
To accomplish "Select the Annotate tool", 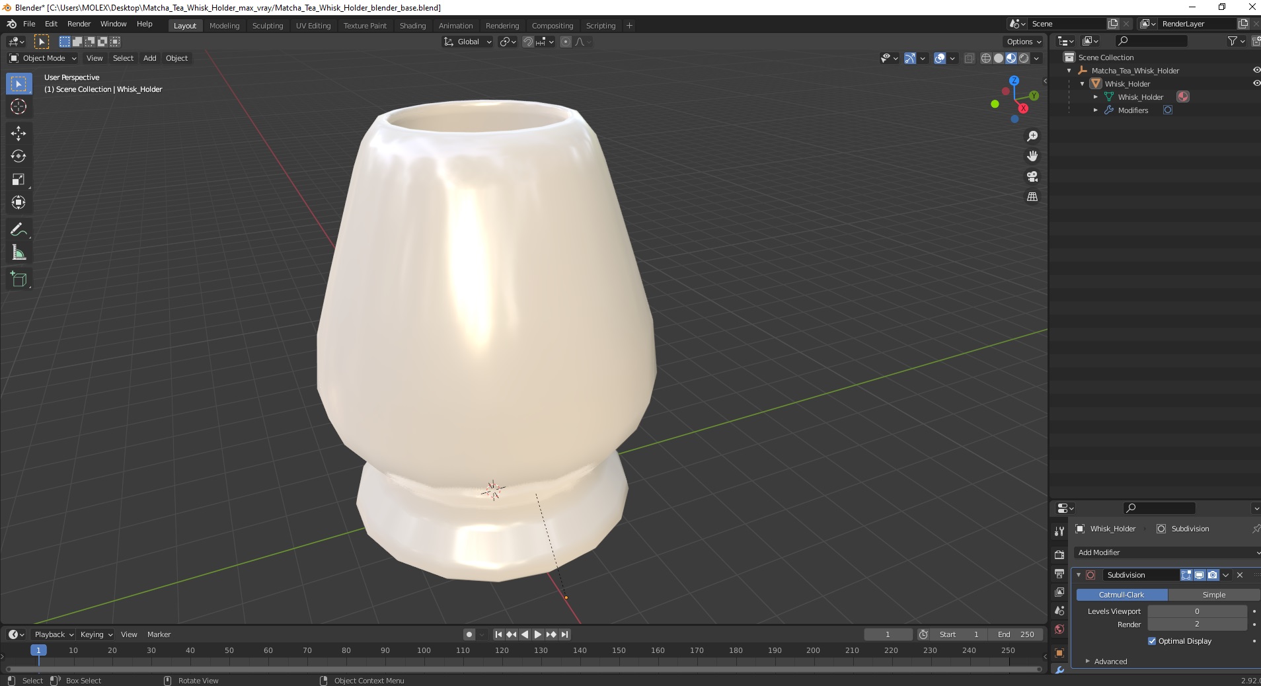I will pos(19,230).
